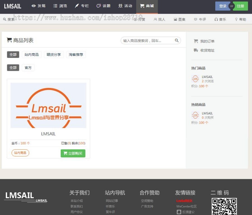This screenshot has width=252, height=215.
Task: Click LMSAIL icon under 热销商品
Action: pos(195,115)
